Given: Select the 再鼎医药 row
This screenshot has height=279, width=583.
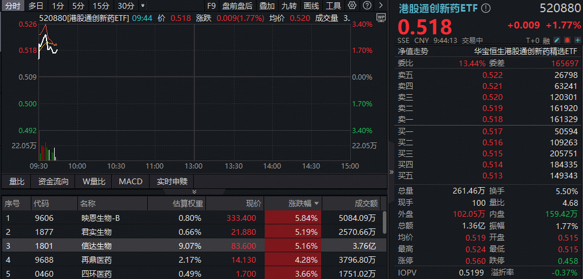Looking at the screenshot, I should click(x=191, y=260).
